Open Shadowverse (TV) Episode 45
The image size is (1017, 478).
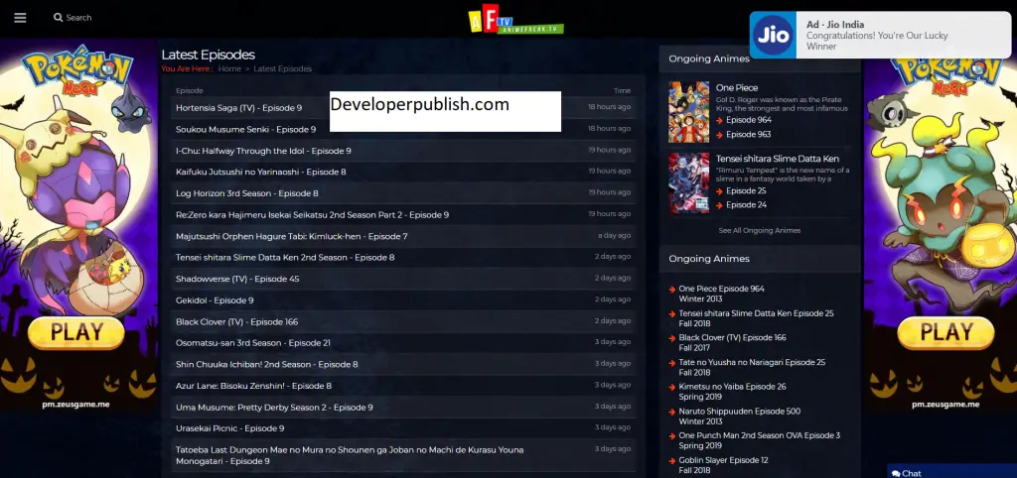[x=237, y=279]
